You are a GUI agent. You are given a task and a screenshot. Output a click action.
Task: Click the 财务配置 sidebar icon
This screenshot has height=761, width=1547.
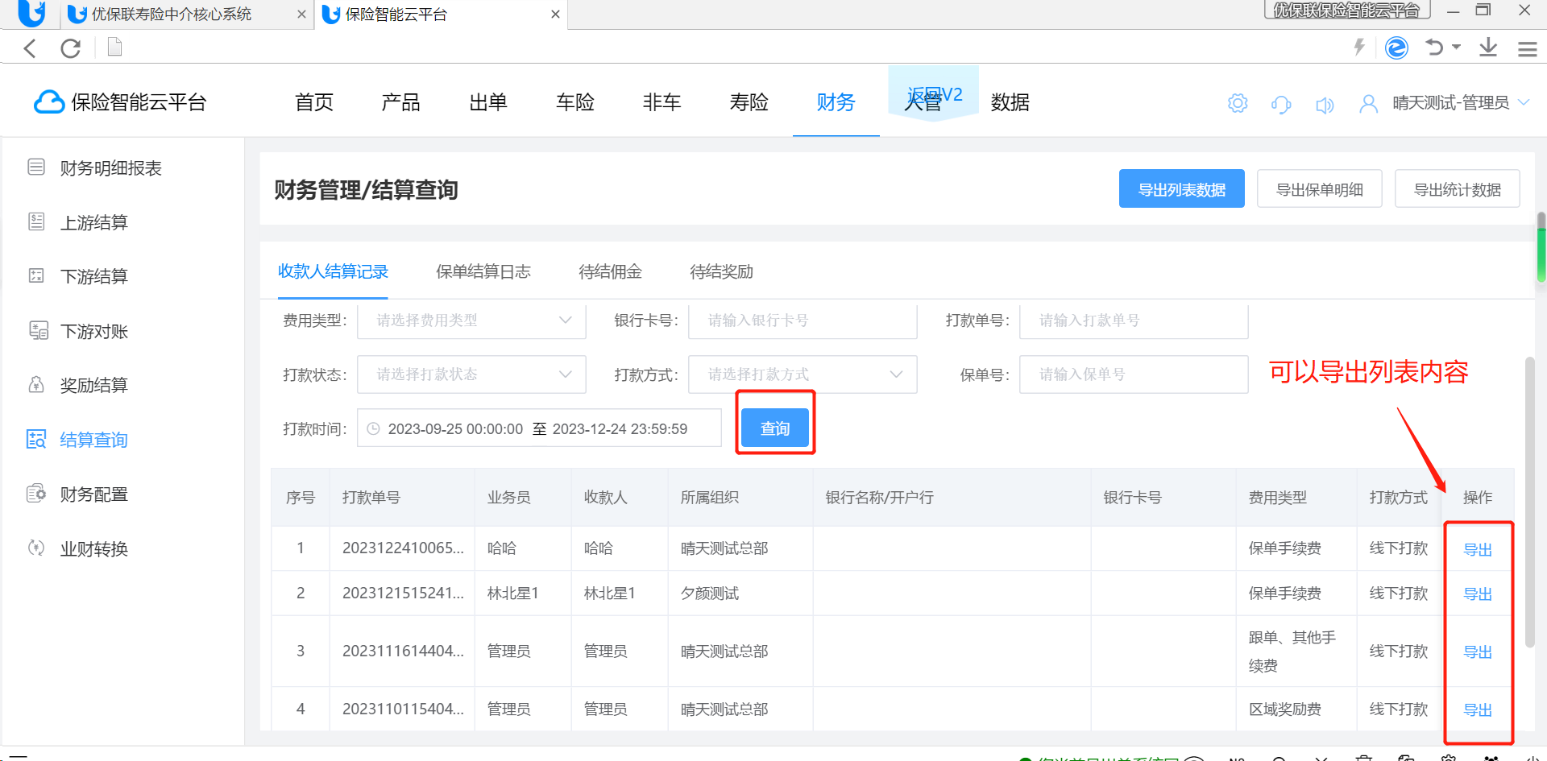[x=36, y=493]
